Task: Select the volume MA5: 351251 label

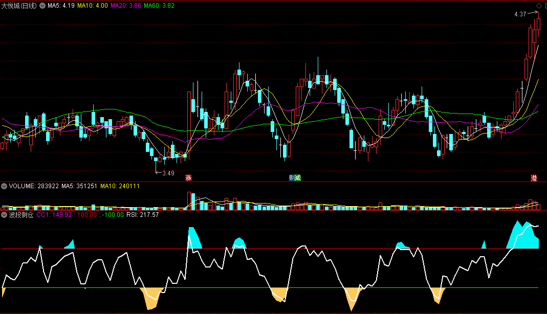Action: [x=79, y=186]
